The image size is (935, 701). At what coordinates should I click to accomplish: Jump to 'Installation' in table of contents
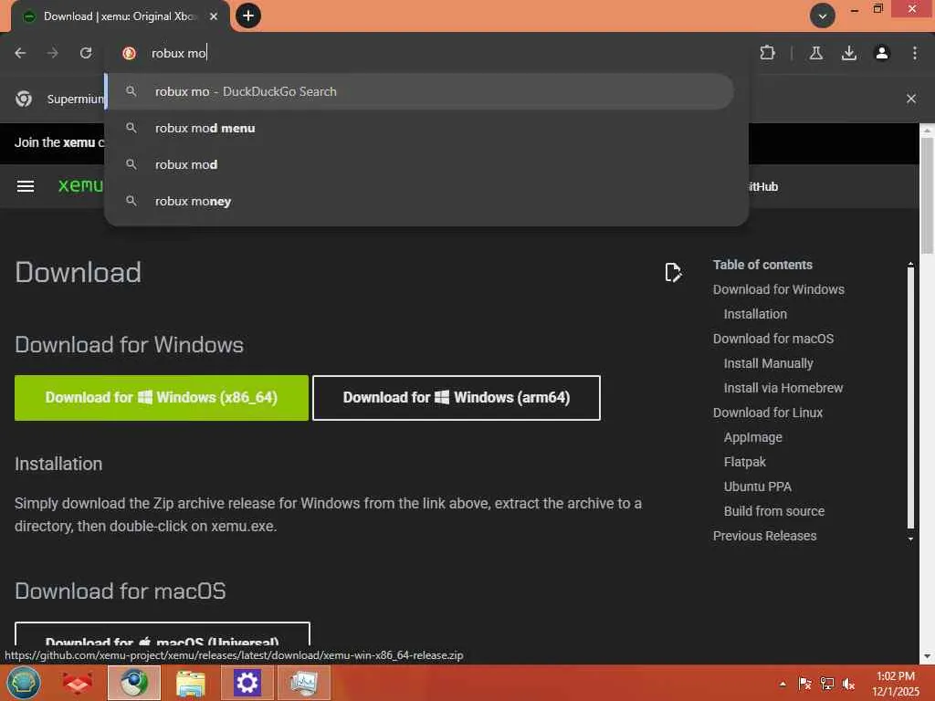point(755,314)
